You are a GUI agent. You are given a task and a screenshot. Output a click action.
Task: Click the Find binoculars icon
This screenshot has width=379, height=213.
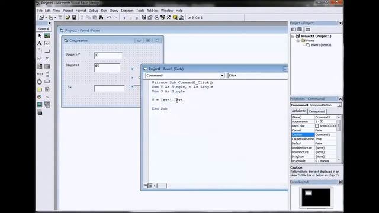(101, 18)
